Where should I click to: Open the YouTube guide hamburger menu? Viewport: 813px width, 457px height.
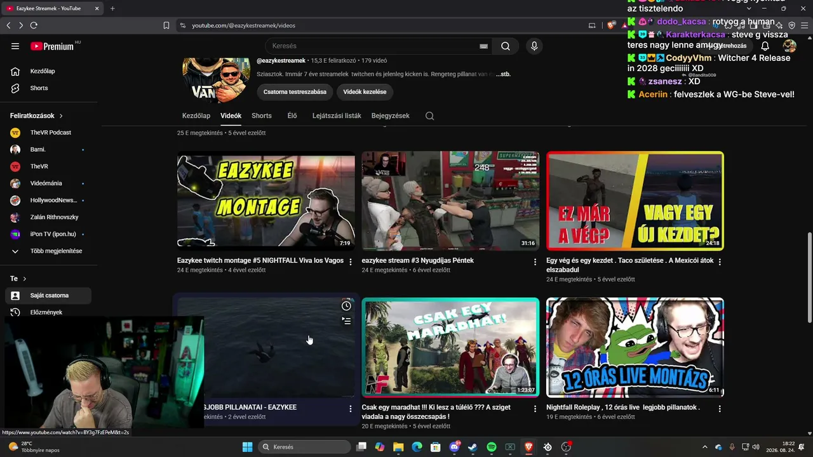pos(15,46)
